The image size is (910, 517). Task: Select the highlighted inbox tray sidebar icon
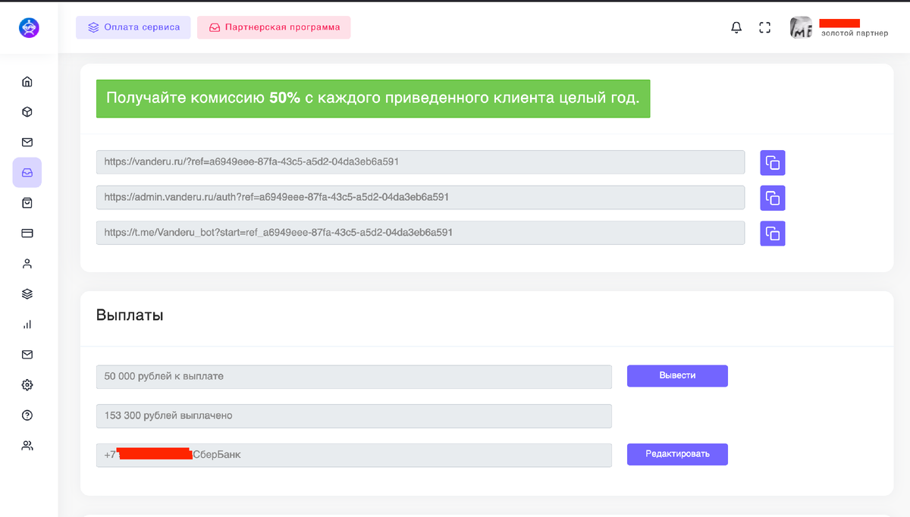(x=27, y=173)
